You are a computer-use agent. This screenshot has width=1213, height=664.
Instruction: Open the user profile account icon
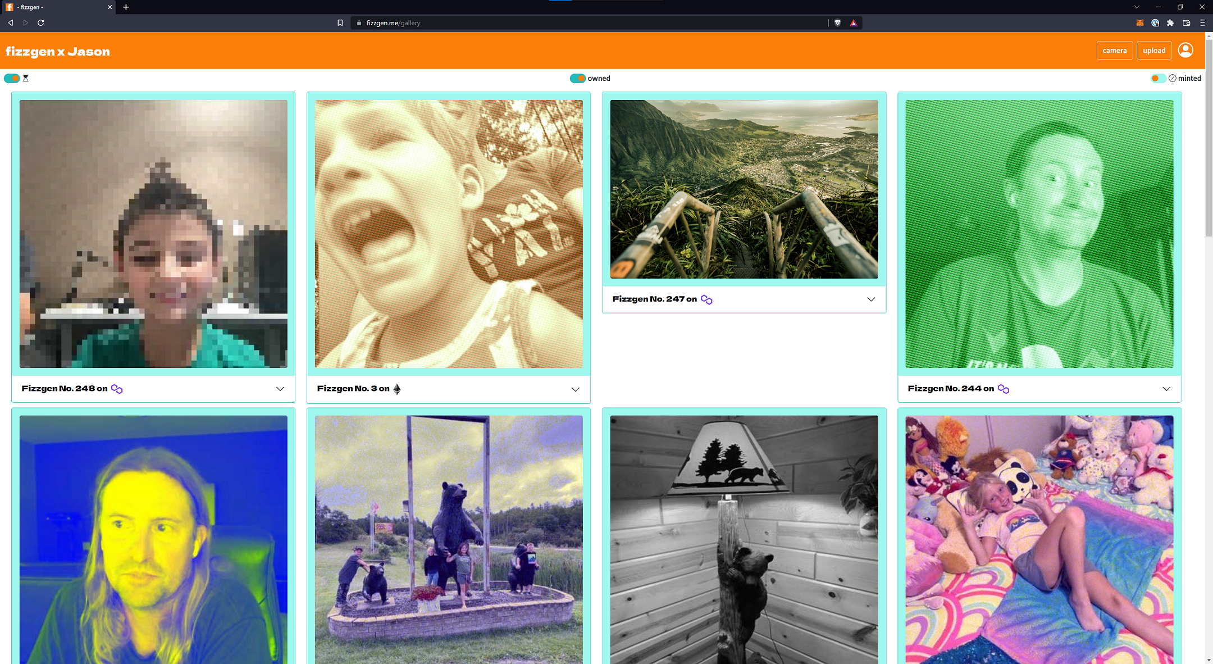pos(1185,51)
